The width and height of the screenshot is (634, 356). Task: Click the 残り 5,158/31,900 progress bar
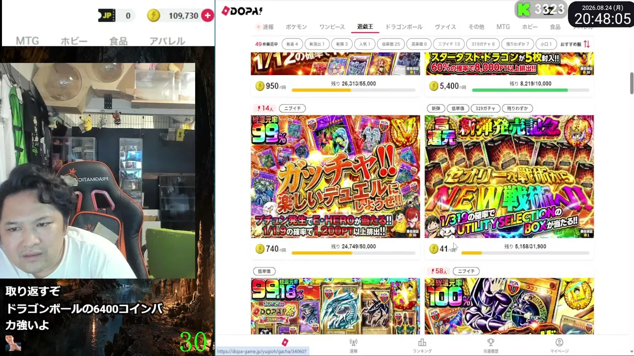[x=526, y=253]
